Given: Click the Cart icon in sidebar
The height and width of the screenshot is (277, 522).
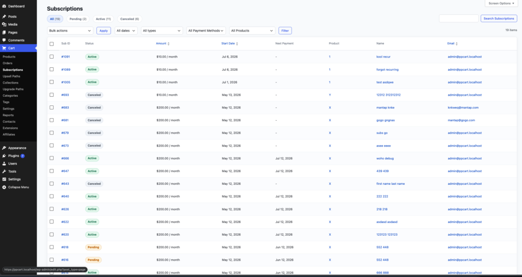Looking at the screenshot, I should 4,48.
